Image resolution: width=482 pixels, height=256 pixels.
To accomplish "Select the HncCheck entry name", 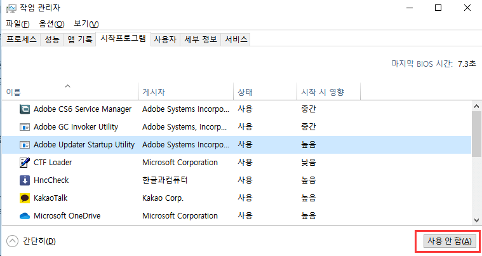I will (x=51, y=180).
